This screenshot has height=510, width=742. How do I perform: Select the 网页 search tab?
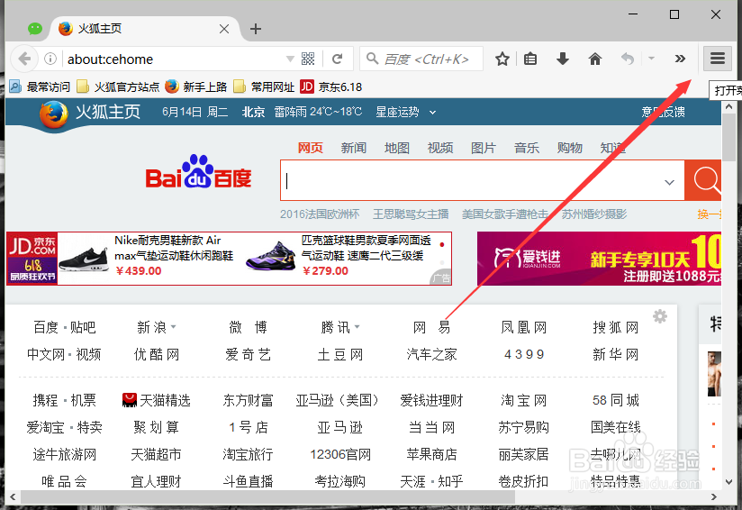coord(310,148)
